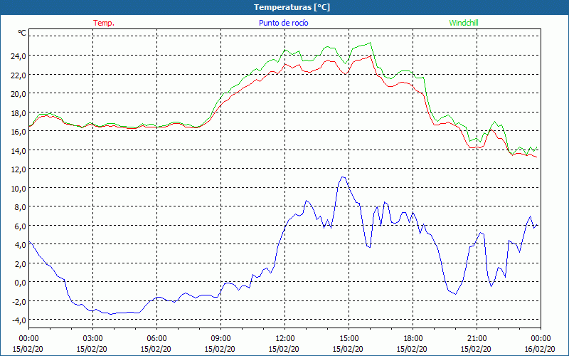Image resolution: width=569 pixels, height=356 pixels.
Task: Click the -4,0 y-axis value
Action: click(x=19, y=320)
